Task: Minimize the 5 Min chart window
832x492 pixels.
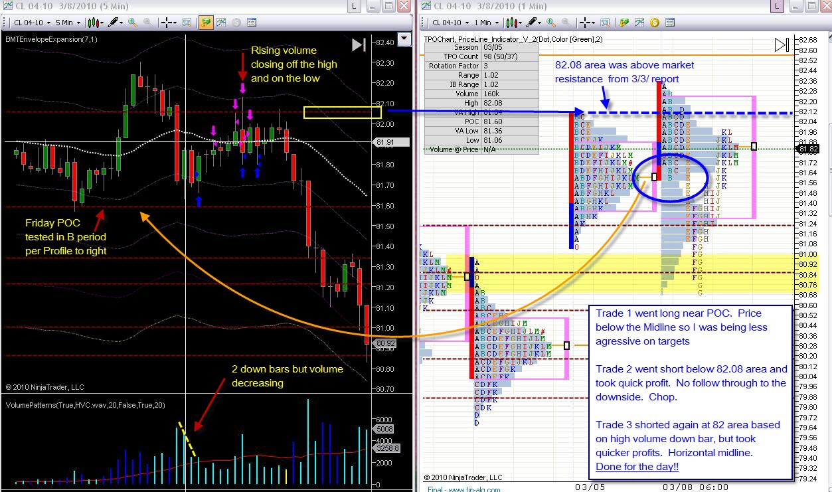Action: coord(373,7)
